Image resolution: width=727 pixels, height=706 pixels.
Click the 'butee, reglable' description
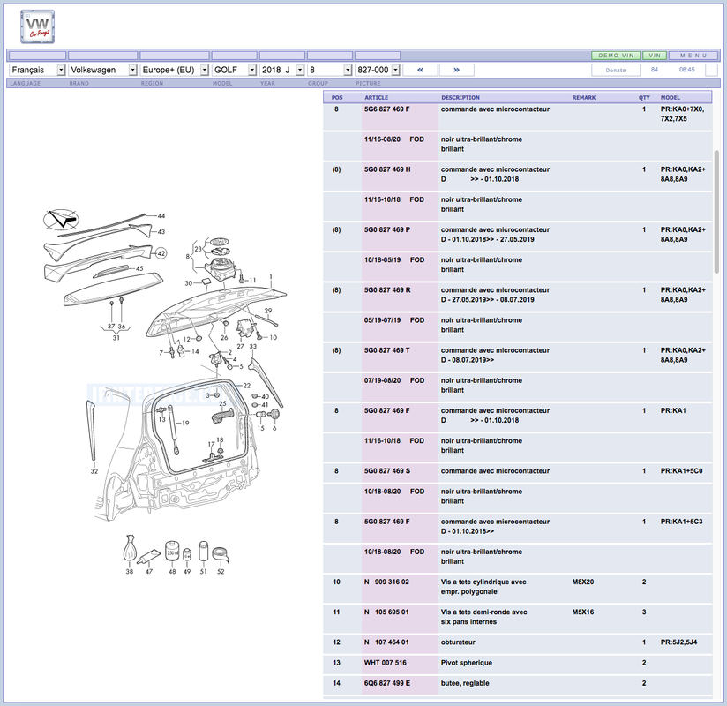(x=465, y=683)
